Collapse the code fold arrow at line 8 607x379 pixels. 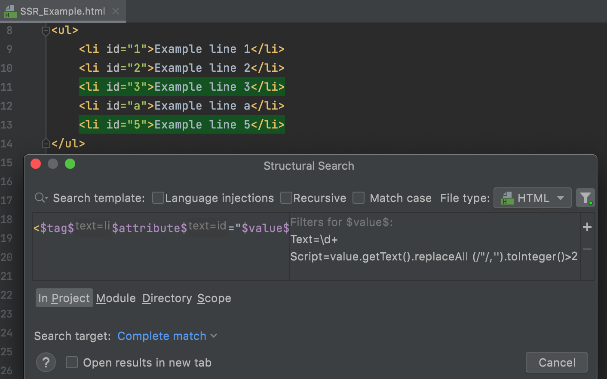pos(46,30)
